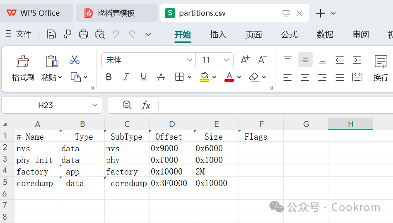Viewport: 393px width, 223px height.
Task: Apply red font color
Action: tap(229, 77)
